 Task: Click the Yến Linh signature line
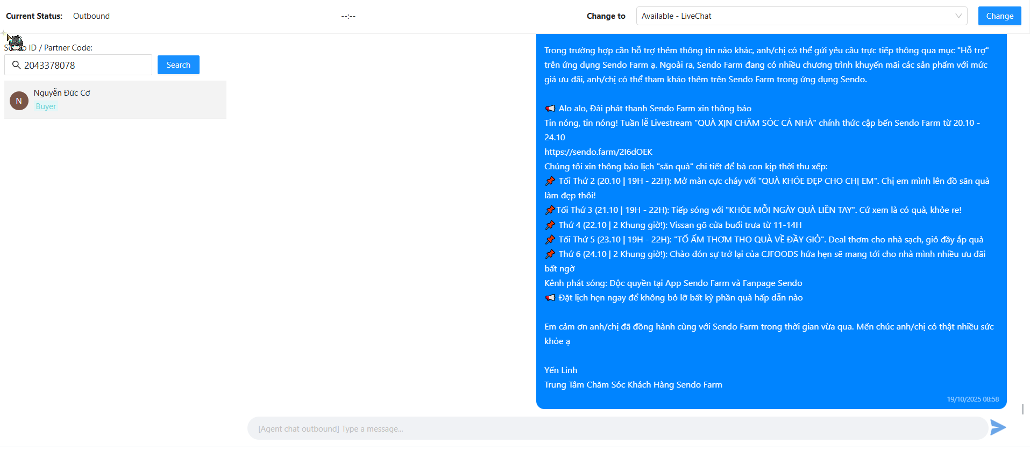[x=560, y=370]
